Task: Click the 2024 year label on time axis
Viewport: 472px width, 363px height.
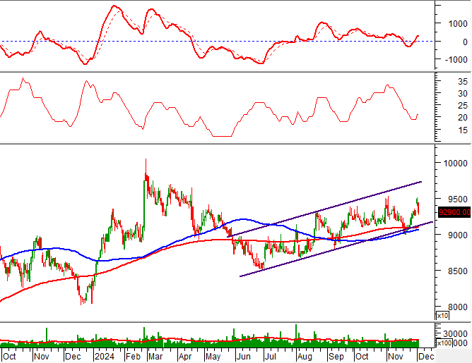Action: point(104,357)
